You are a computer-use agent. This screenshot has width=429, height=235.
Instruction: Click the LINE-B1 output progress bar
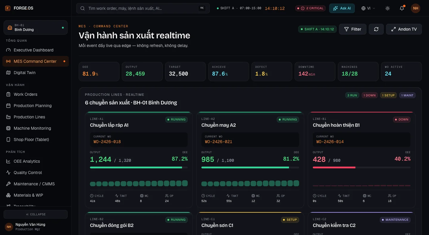[362, 167]
